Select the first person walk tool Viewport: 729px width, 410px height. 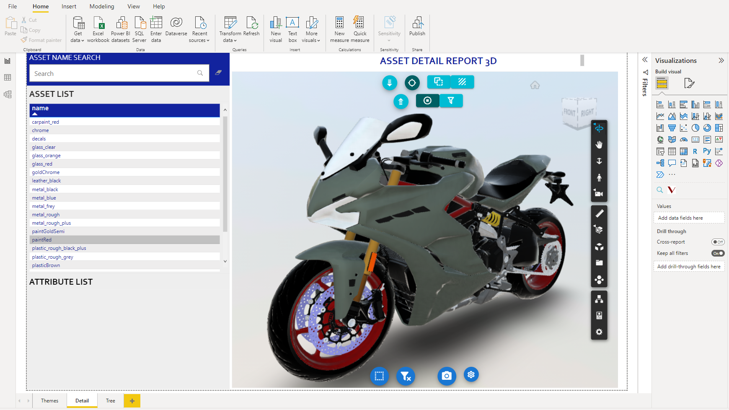599,178
